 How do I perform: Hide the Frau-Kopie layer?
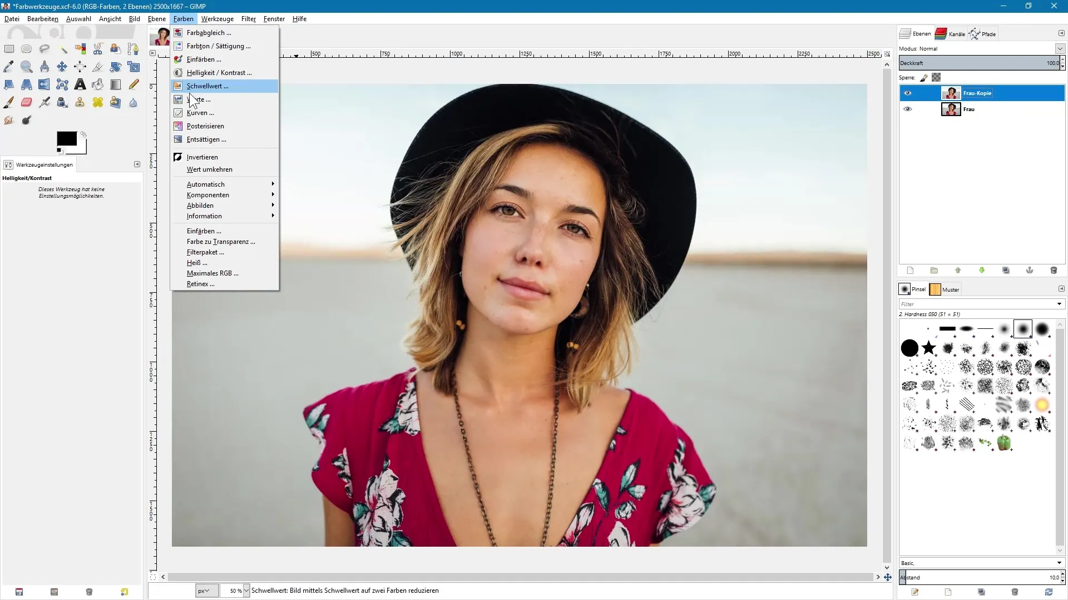[908, 93]
